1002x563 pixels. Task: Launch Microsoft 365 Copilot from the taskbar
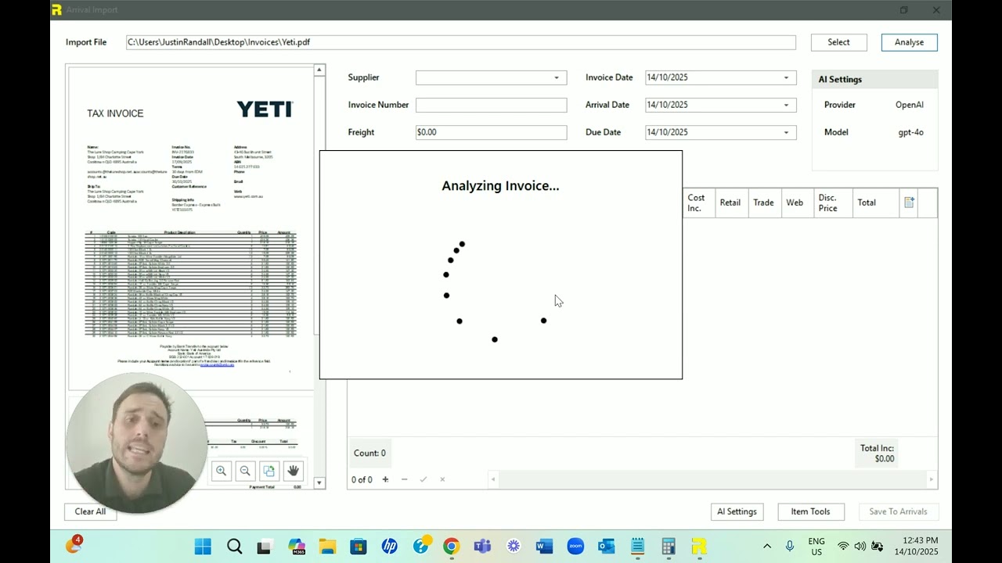coord(296,546)
